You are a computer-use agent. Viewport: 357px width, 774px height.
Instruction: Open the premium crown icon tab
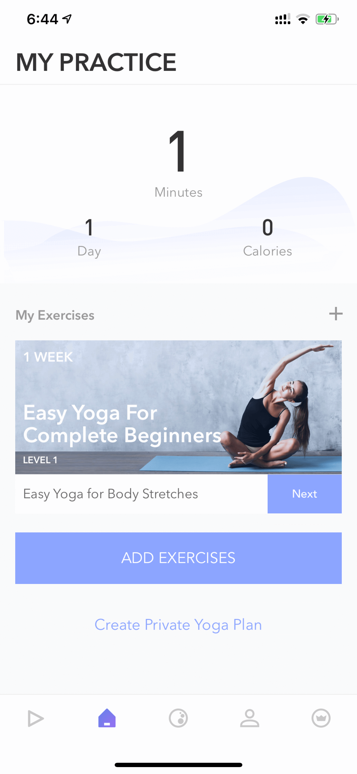point(321,718)
